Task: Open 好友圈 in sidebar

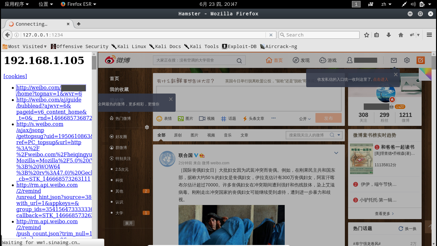Action: coord(118,137)
